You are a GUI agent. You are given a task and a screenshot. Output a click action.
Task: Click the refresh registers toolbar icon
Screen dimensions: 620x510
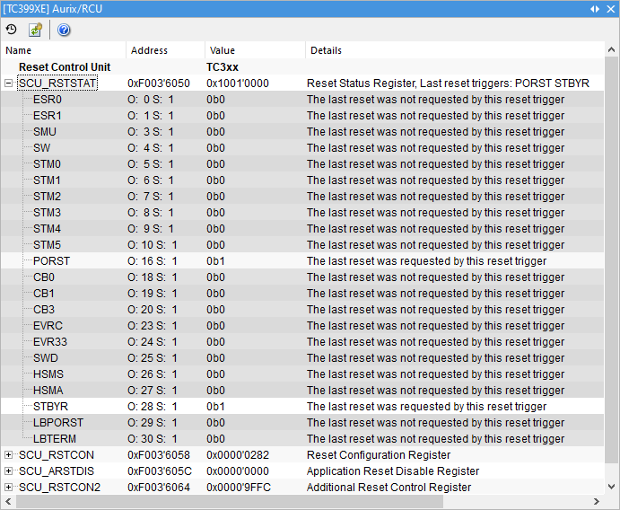[x=35, y=30]
